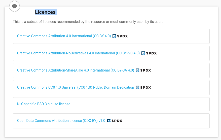The height and width of the screenshot is (140, 221).
Task: Click the SPDX logo beside CC BY-ND 4.0
Action: pyautogui.click(x=149, y=53)
